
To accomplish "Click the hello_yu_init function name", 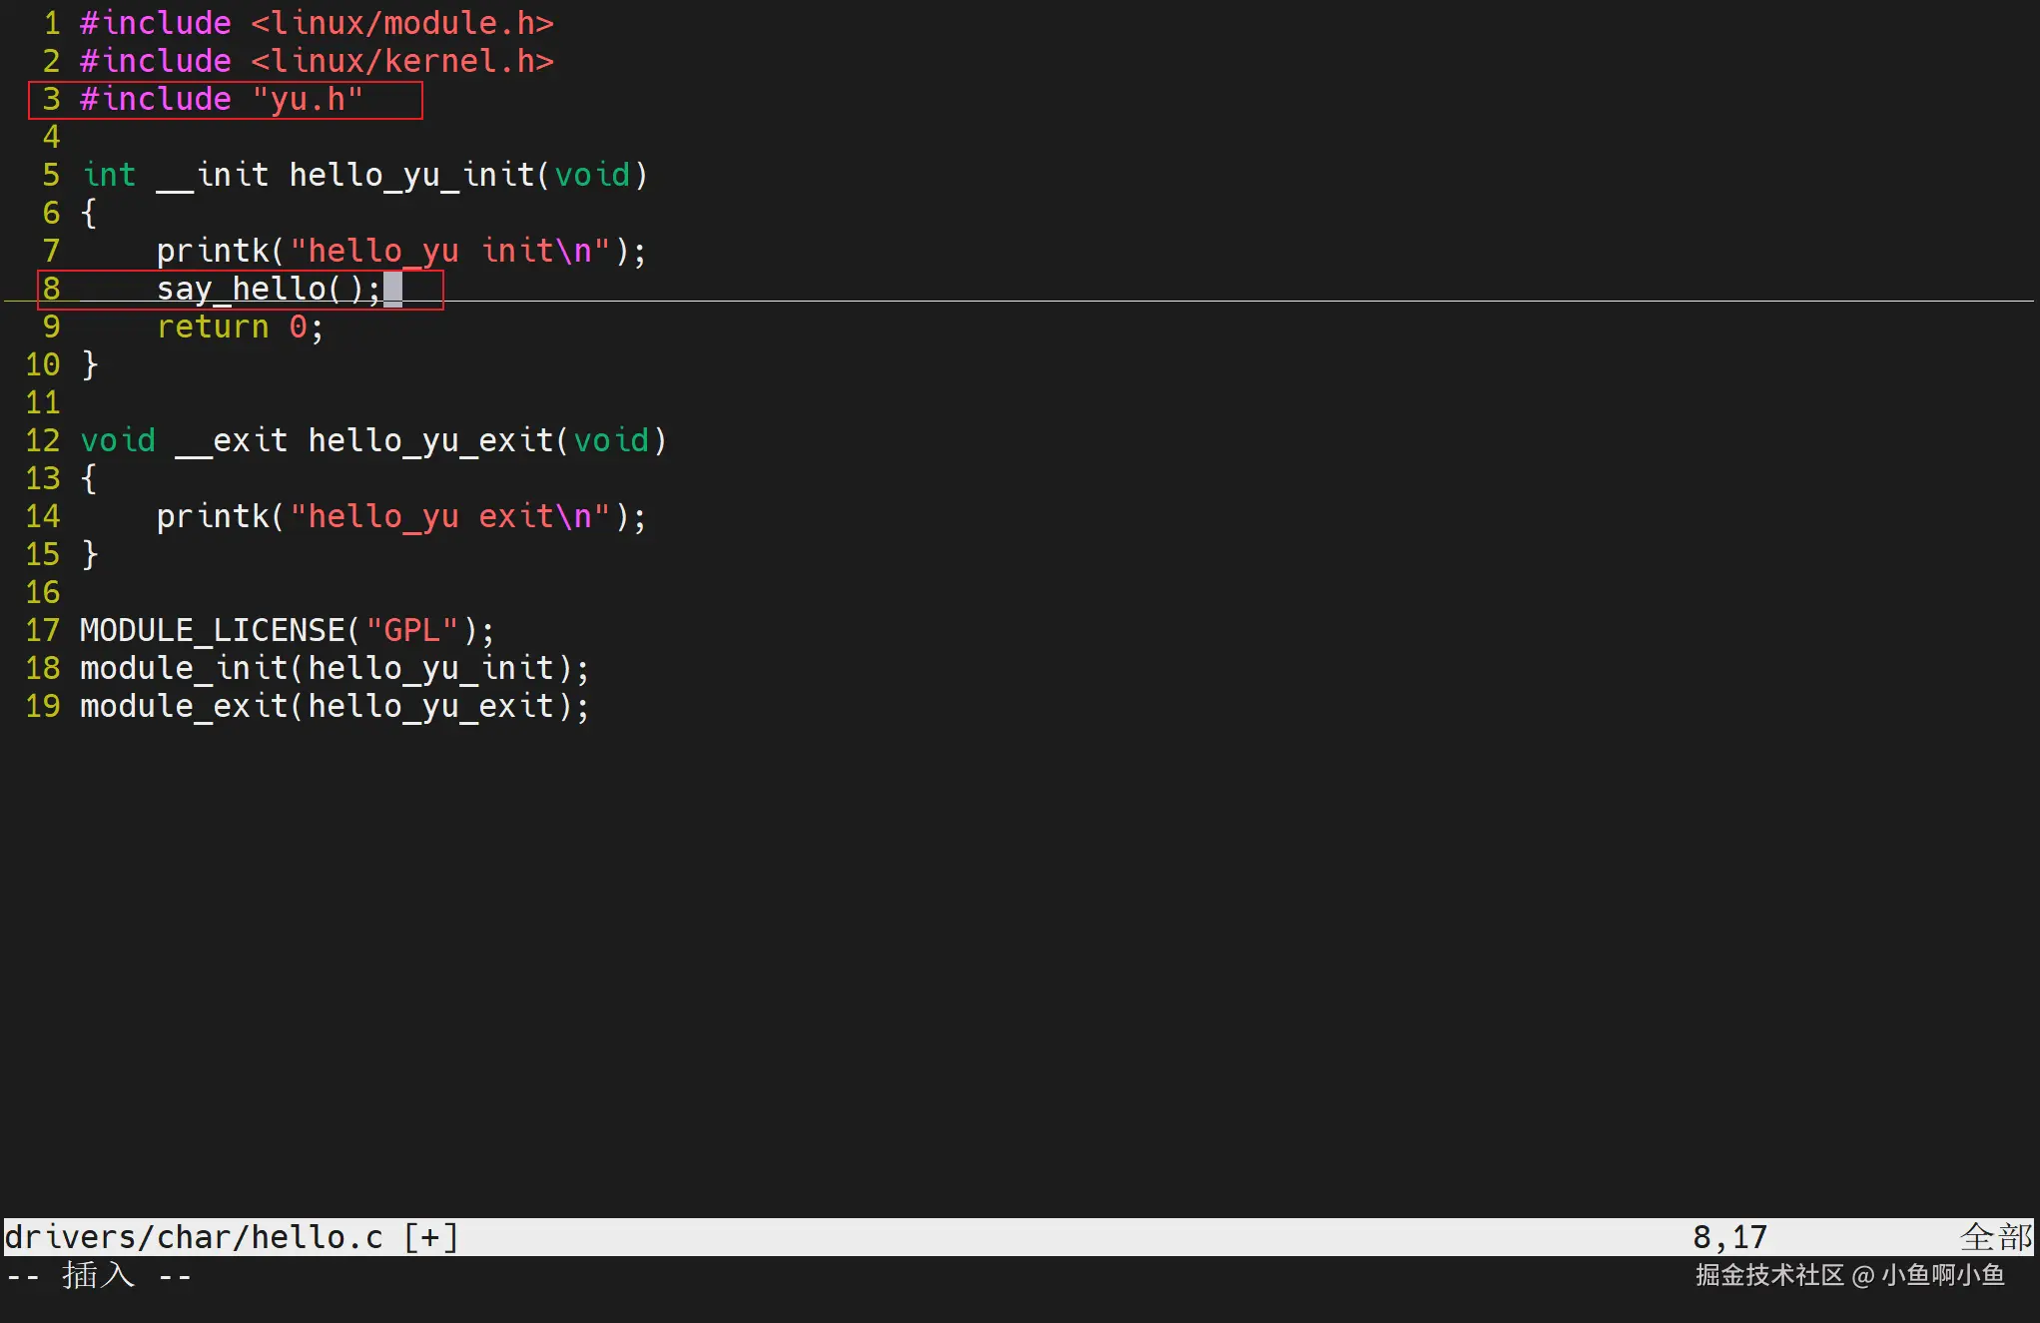I will coord(411,176).
